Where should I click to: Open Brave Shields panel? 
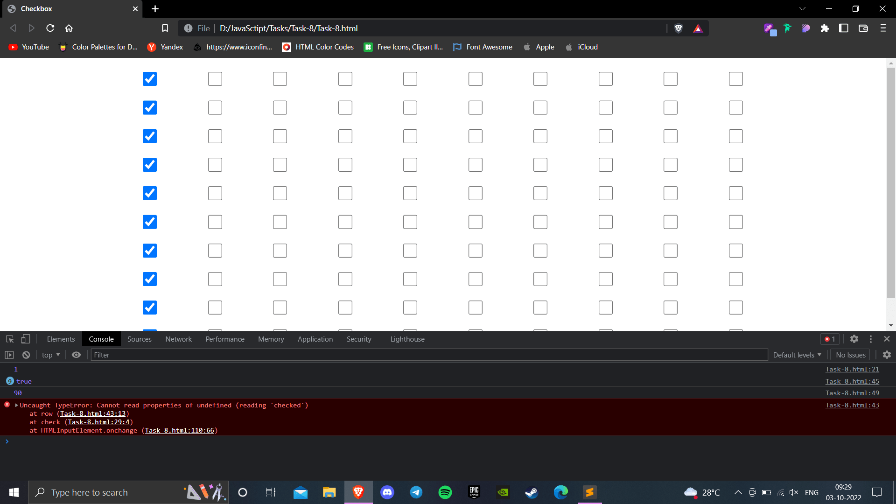[678, 28]
